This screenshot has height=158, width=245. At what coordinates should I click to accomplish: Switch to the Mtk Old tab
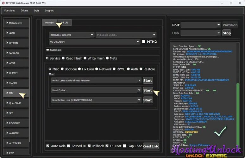pyautogui.click(x=65, y=23)
